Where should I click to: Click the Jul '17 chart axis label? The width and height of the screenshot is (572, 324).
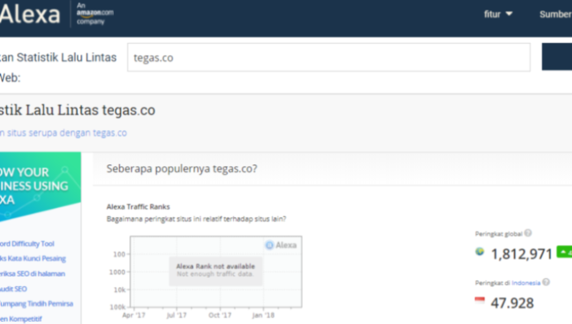click(177, 315)
